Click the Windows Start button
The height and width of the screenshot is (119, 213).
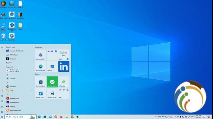(2, 117)
